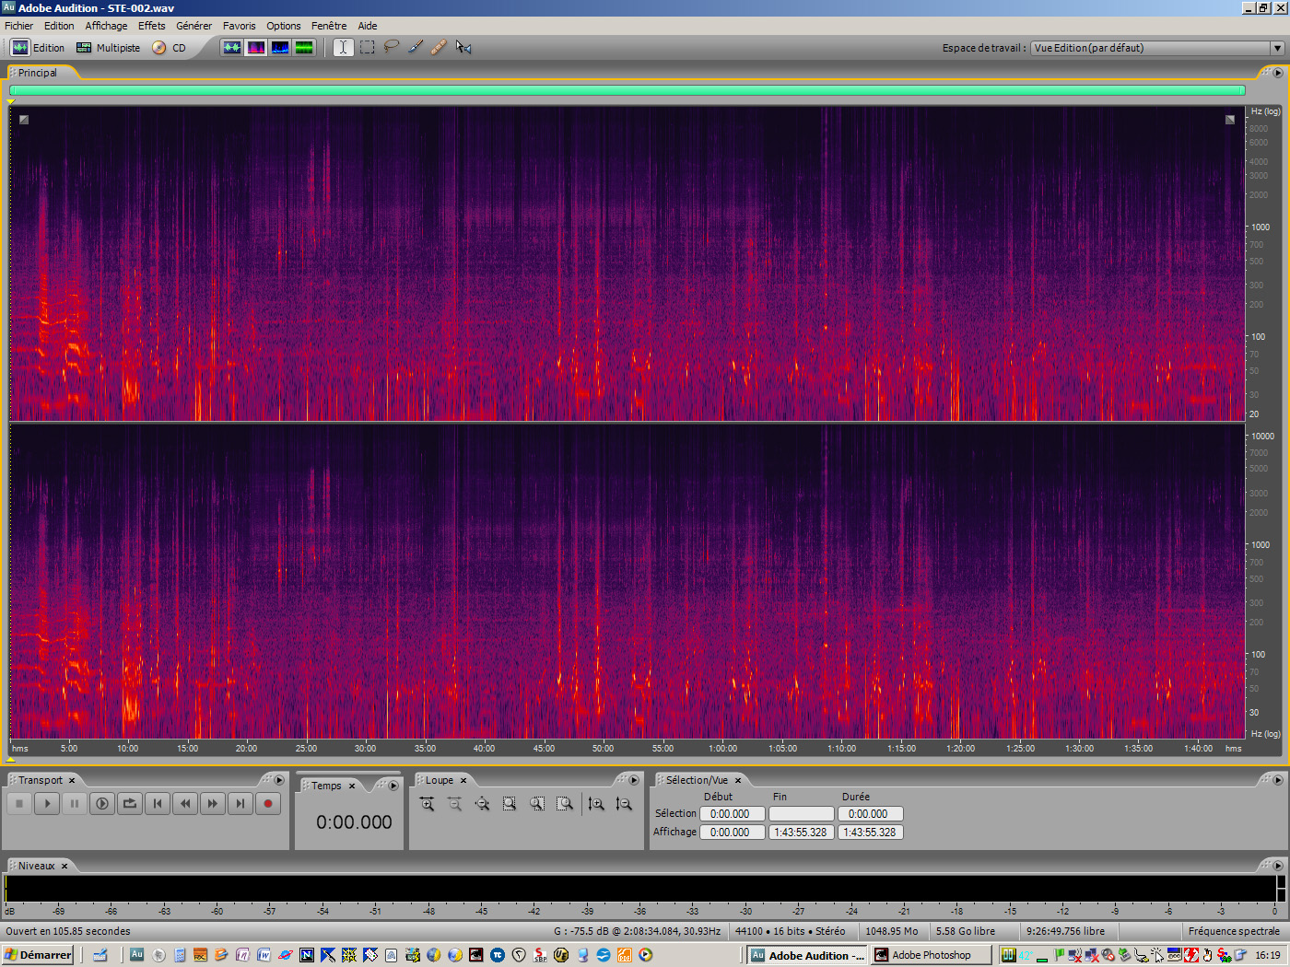Open the Loupe panel options menu
1290x967 pixels.
click(633, 780)
